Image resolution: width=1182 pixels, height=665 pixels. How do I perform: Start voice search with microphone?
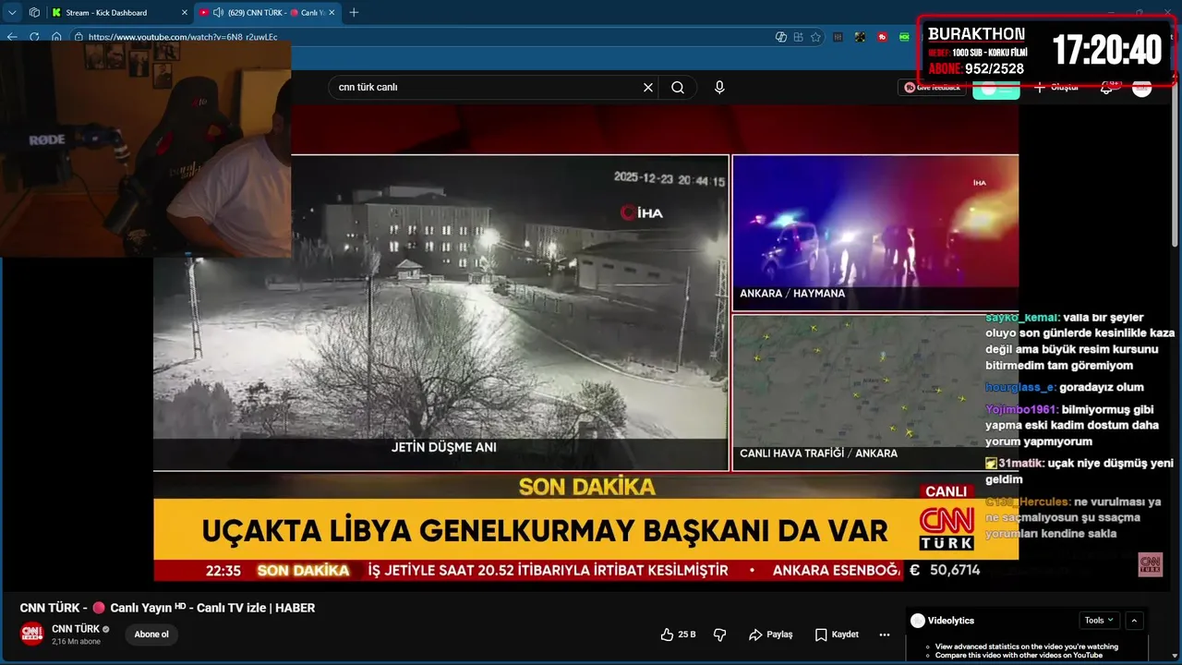point(719,88)
